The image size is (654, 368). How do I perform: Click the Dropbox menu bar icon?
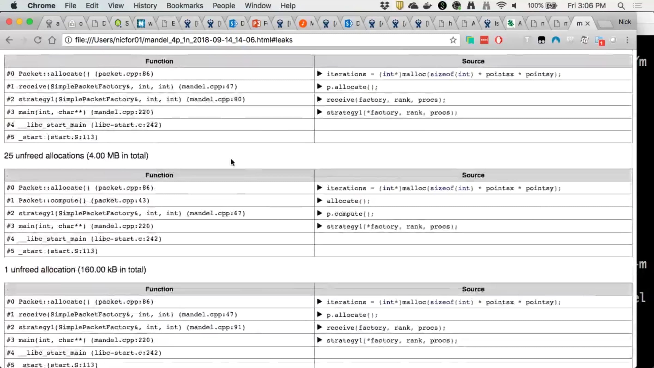[384, 6]
